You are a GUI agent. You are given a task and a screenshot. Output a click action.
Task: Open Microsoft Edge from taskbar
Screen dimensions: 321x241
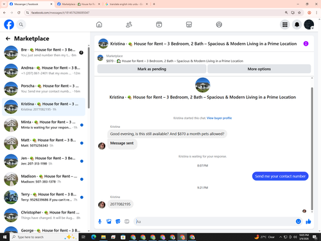pyautogui.click(x=94, y=237)
